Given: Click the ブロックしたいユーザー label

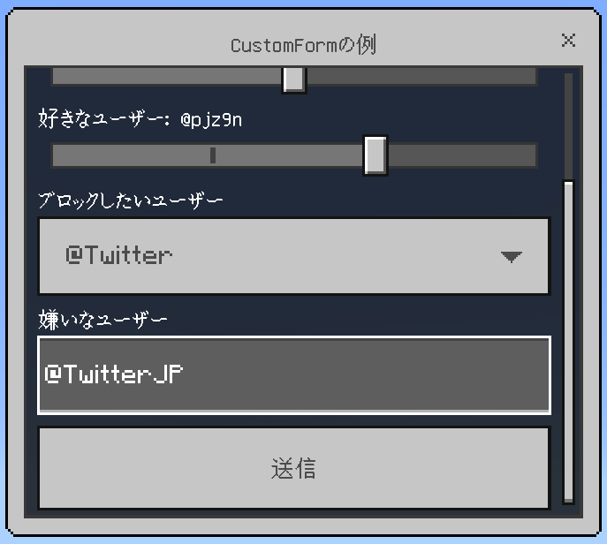Looking at the screenshot, I should point(131,200).
